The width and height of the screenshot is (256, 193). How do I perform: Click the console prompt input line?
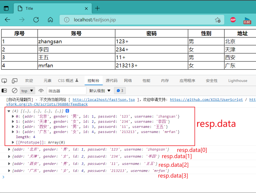(128, 177)
